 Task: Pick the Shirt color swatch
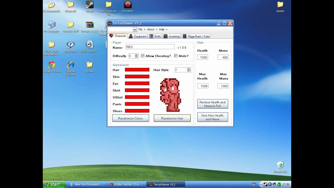point(137,90)
